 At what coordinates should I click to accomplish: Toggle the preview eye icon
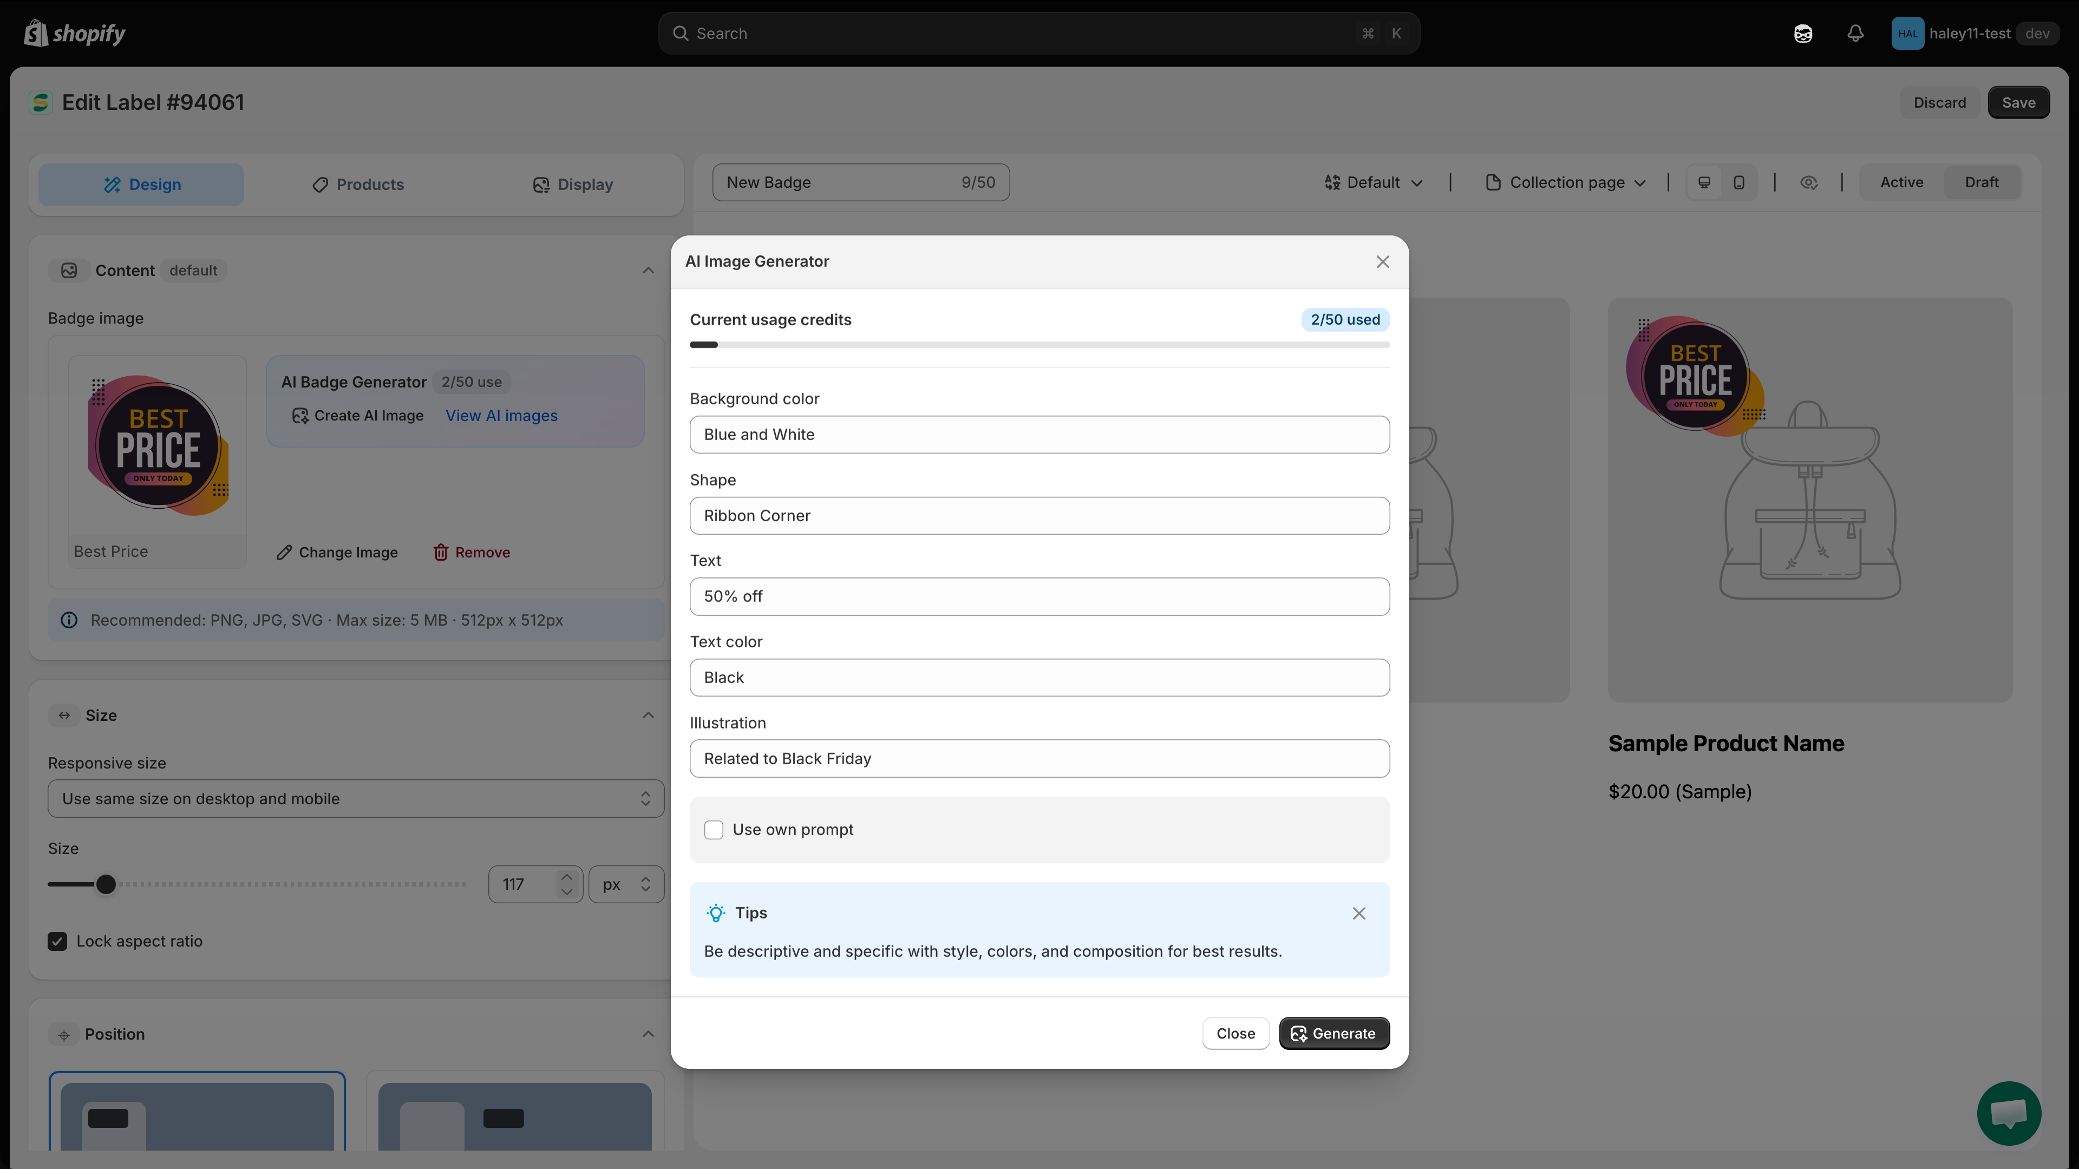(1809, 182)
